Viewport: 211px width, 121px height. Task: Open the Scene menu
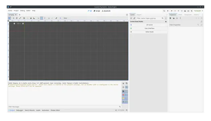10,11
